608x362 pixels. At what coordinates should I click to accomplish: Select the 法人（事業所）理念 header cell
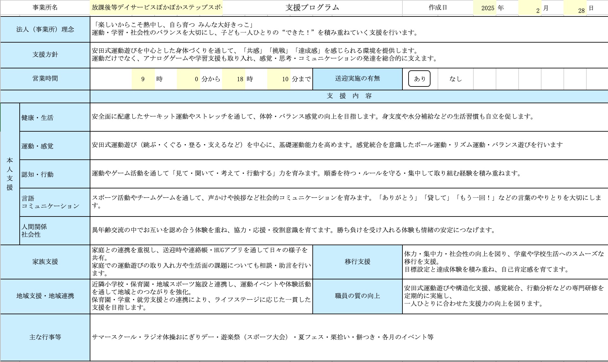click(45, 29)
